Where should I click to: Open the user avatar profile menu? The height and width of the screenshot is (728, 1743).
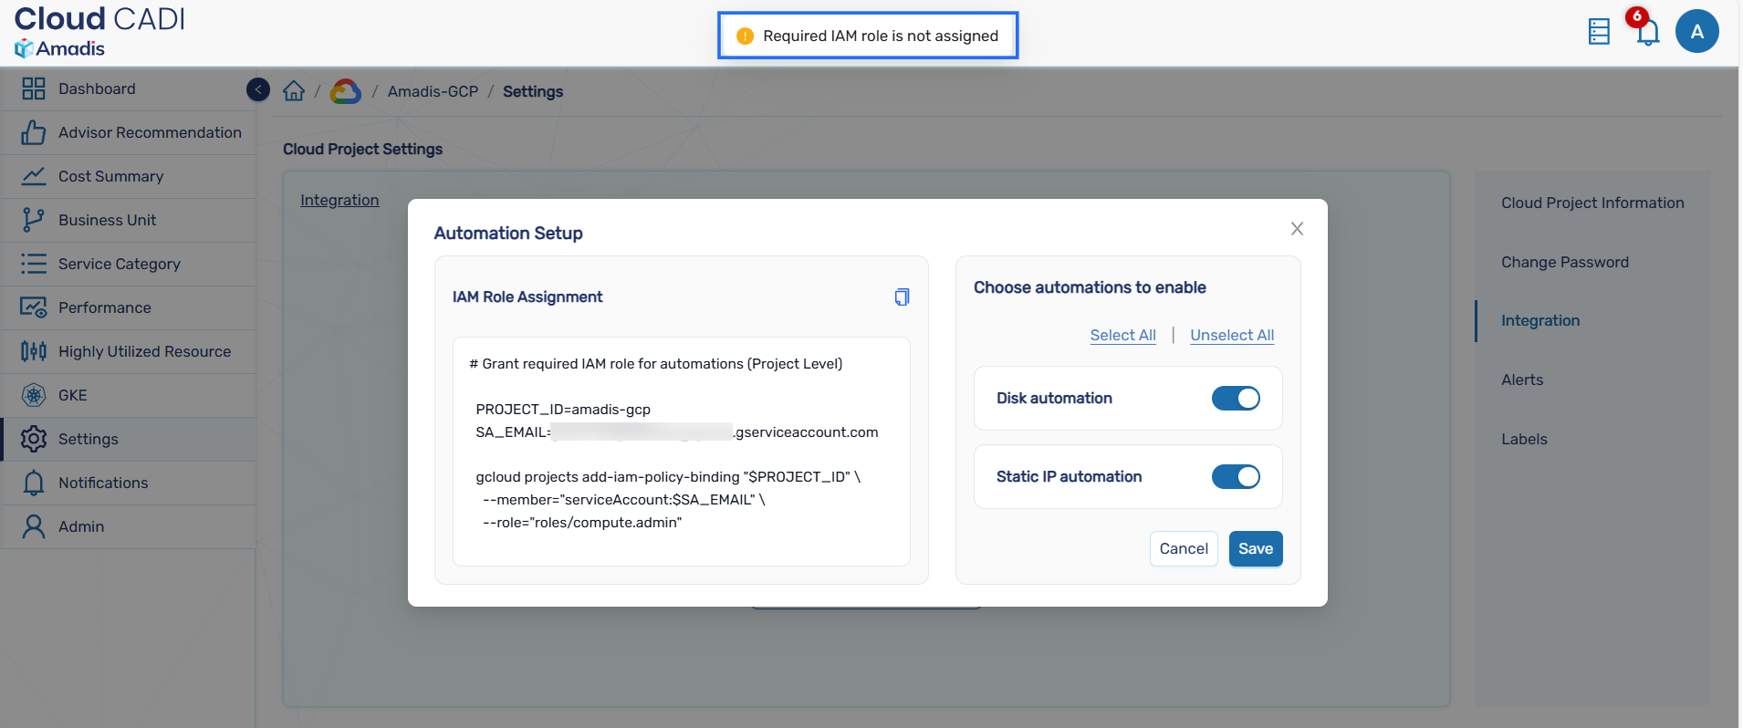[x=1696, y=32]
